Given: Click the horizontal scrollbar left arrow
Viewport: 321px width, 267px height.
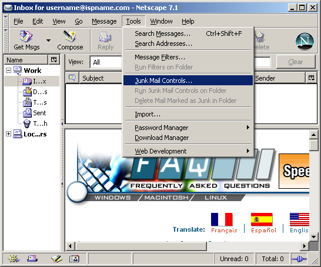Looking at the screenshot, I should click(x=70, y=246).
